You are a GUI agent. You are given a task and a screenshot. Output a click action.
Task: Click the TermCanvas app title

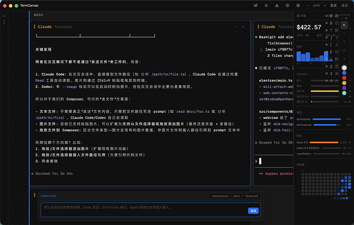coord(29,6)
